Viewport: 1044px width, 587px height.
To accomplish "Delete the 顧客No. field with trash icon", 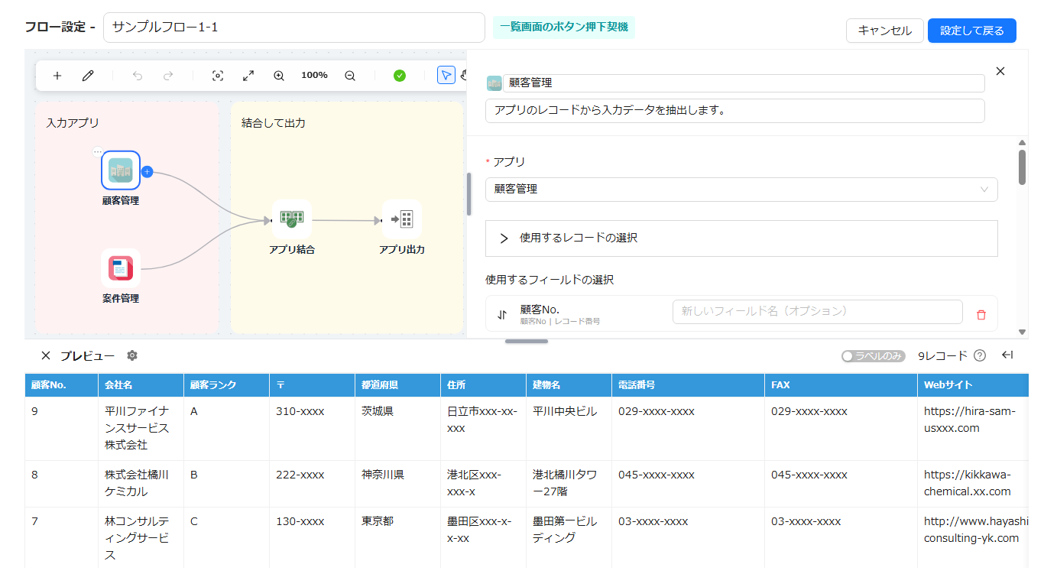I will coord(981,314).
